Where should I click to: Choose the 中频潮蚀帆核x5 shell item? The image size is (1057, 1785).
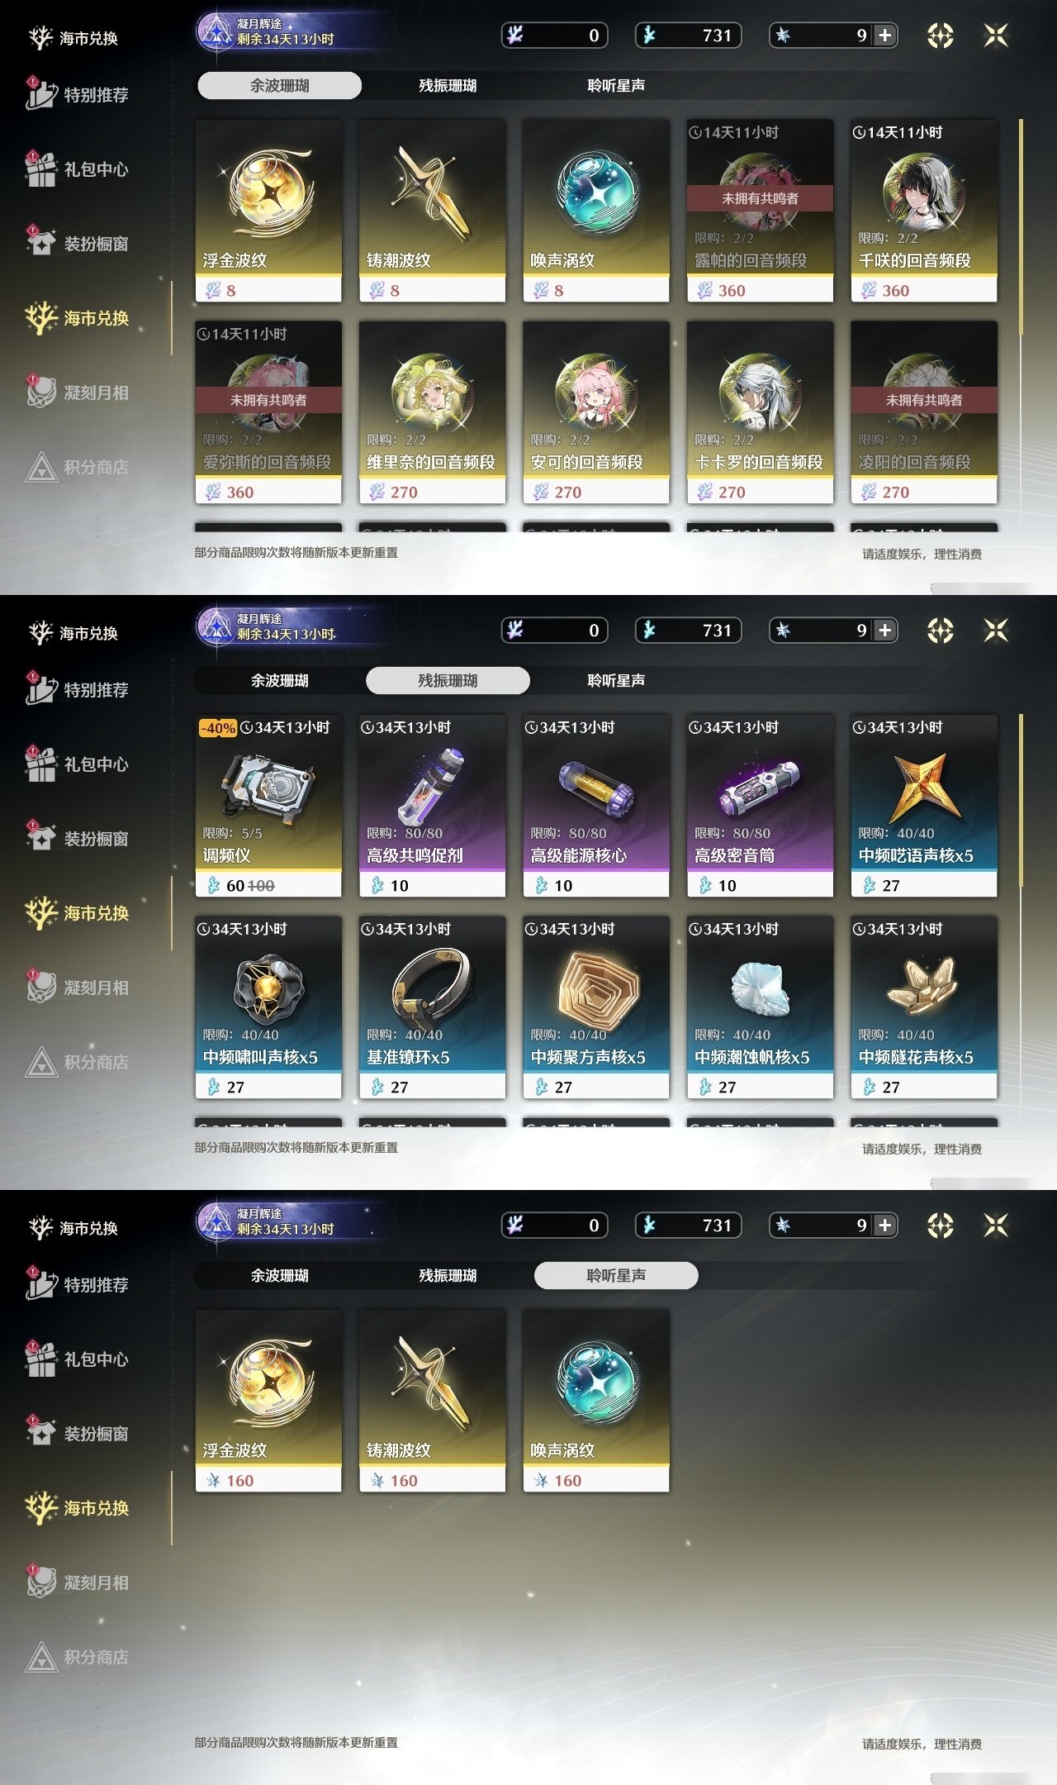(760, 1007)
